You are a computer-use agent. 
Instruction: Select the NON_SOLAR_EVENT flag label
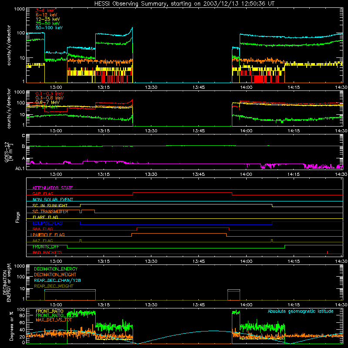53,200
